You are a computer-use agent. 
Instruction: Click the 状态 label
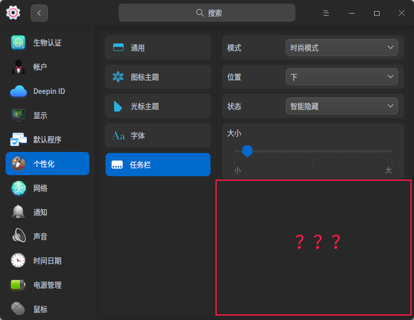click(234, 106)
